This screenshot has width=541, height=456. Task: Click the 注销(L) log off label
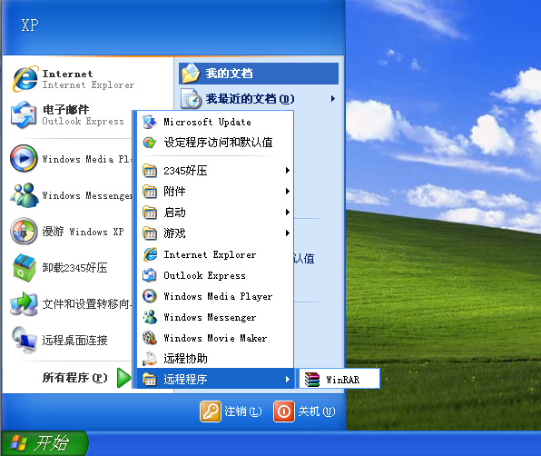pyautogui.click(x=243, y=411)
